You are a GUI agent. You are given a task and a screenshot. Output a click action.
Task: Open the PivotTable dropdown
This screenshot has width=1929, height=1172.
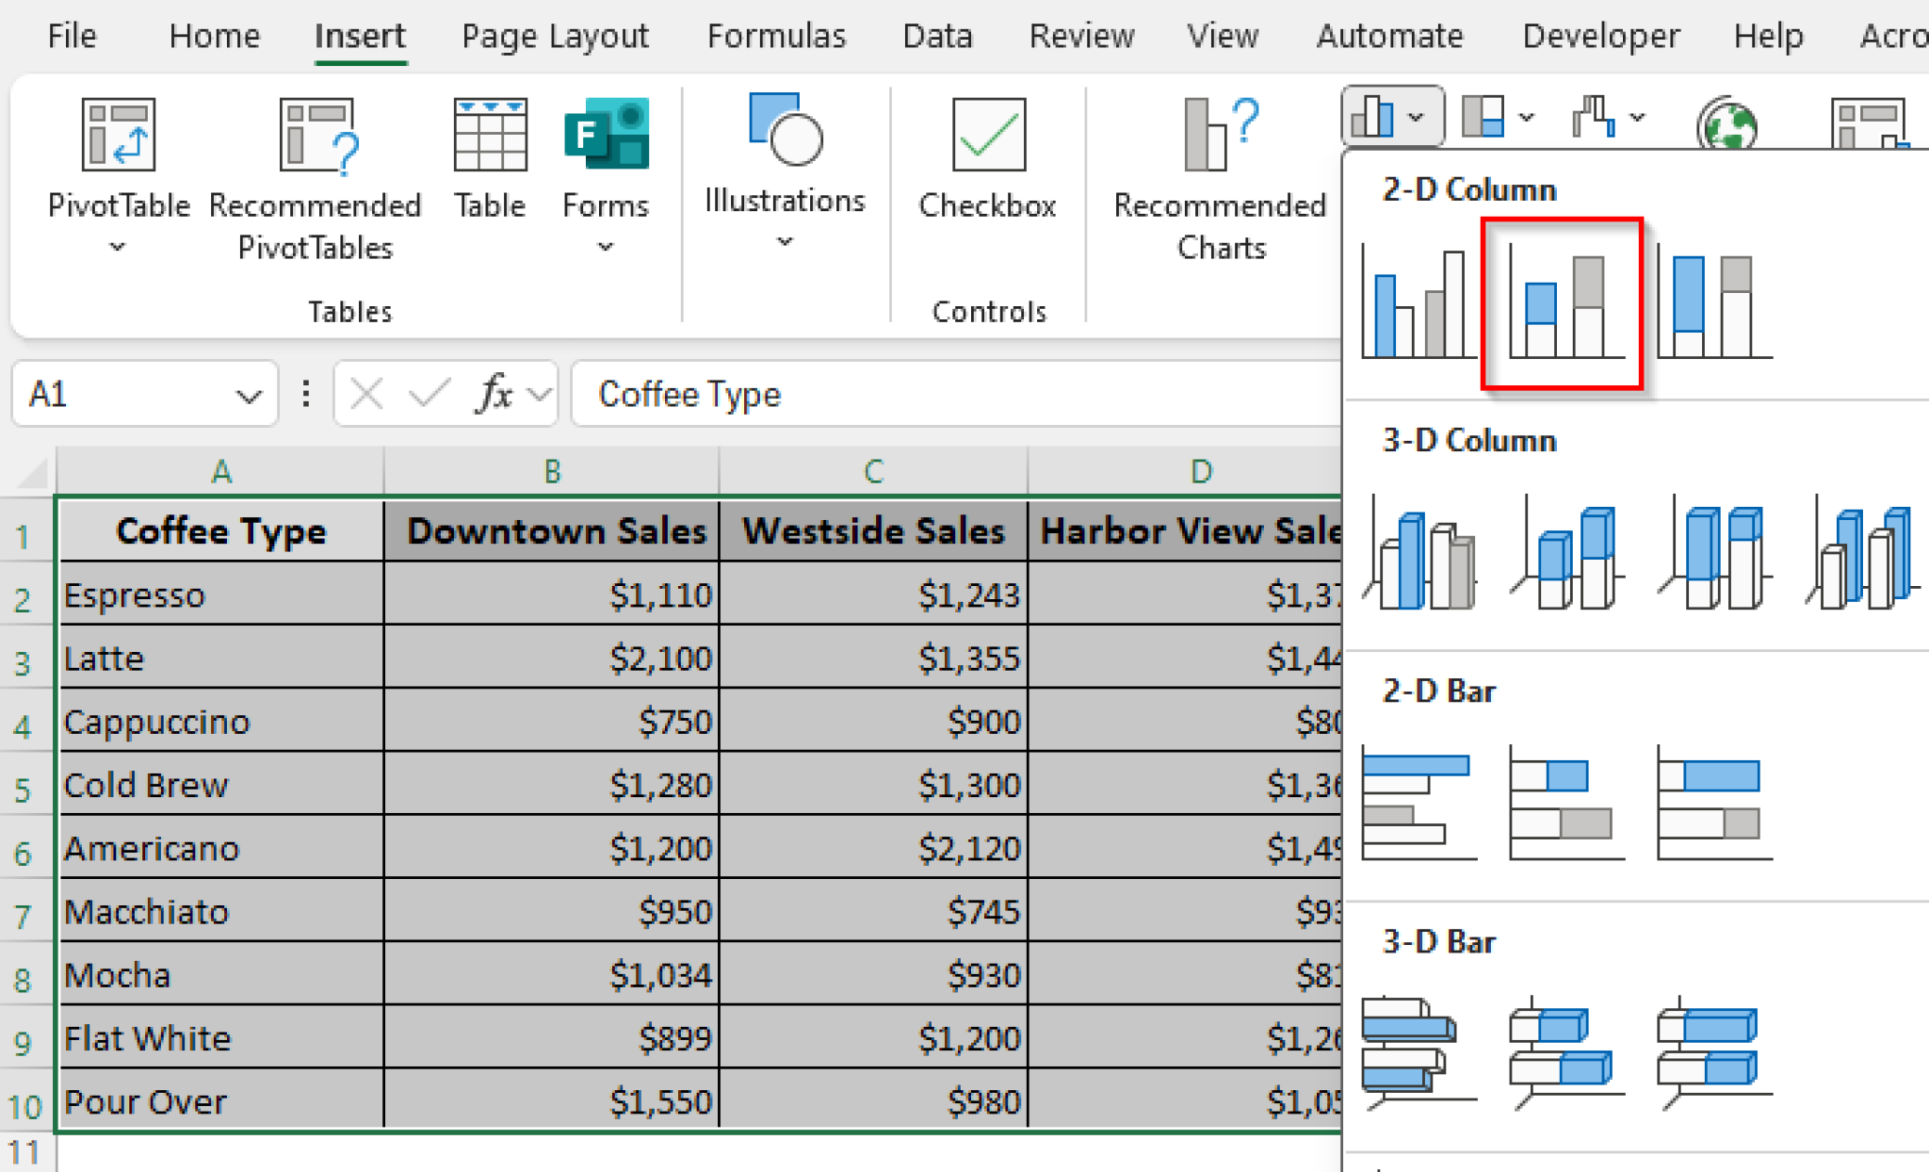[x=118, y=247]
